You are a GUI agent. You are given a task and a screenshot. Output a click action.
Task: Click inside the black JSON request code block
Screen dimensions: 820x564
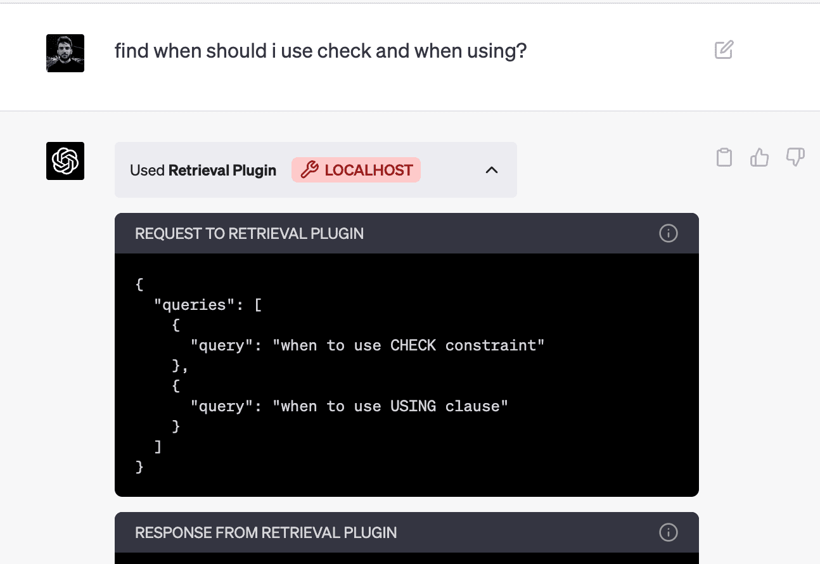[406, 374]
